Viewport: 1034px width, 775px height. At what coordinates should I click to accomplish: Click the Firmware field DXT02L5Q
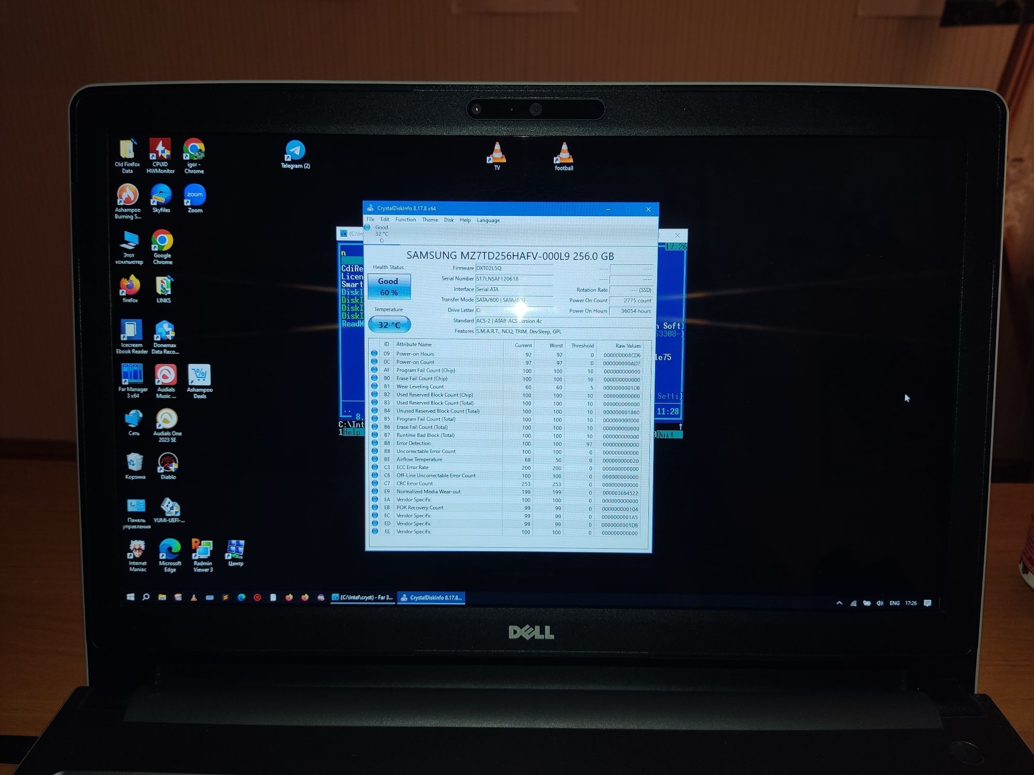point(514,268)
